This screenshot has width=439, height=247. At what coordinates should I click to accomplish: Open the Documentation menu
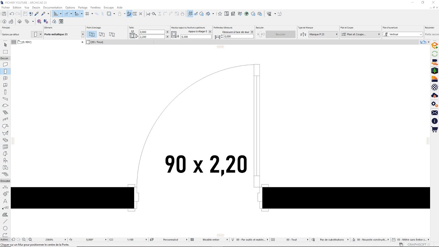53,7
